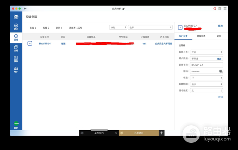The image size is (238, 150).
Task: Click the 共享网络 column header
Action: tap(164, 37)
